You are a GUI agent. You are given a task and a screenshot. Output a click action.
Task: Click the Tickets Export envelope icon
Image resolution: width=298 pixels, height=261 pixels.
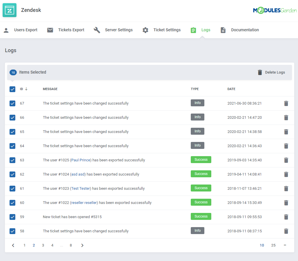pyautogui.click(x=50, y=30)
